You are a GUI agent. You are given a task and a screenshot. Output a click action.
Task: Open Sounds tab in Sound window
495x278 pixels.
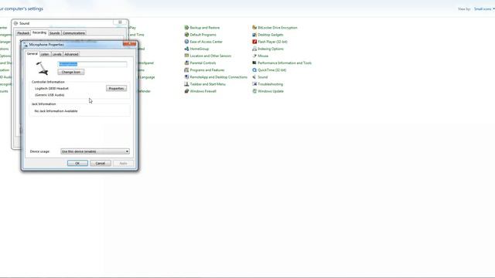[x=54, y=33]
